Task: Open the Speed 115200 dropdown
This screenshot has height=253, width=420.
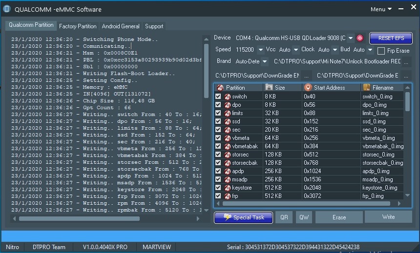Action: (x=260, y=50)
